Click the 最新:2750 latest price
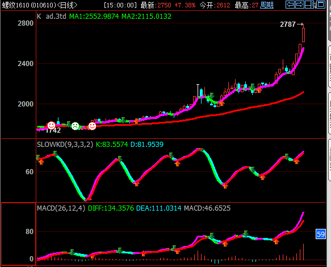 [x=156, y=5]
